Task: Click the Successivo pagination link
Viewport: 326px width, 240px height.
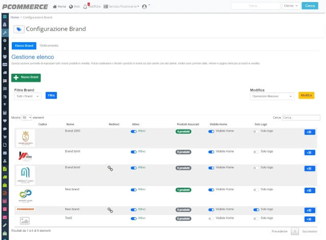Action: 310,231
